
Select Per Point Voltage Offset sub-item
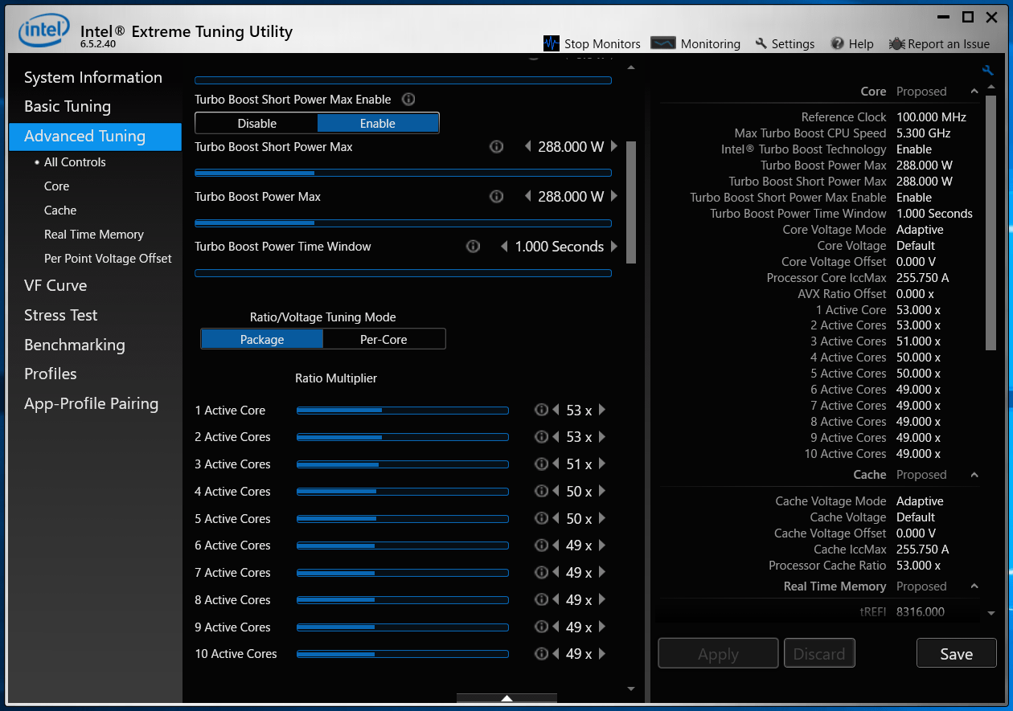(x=108, y=259)
